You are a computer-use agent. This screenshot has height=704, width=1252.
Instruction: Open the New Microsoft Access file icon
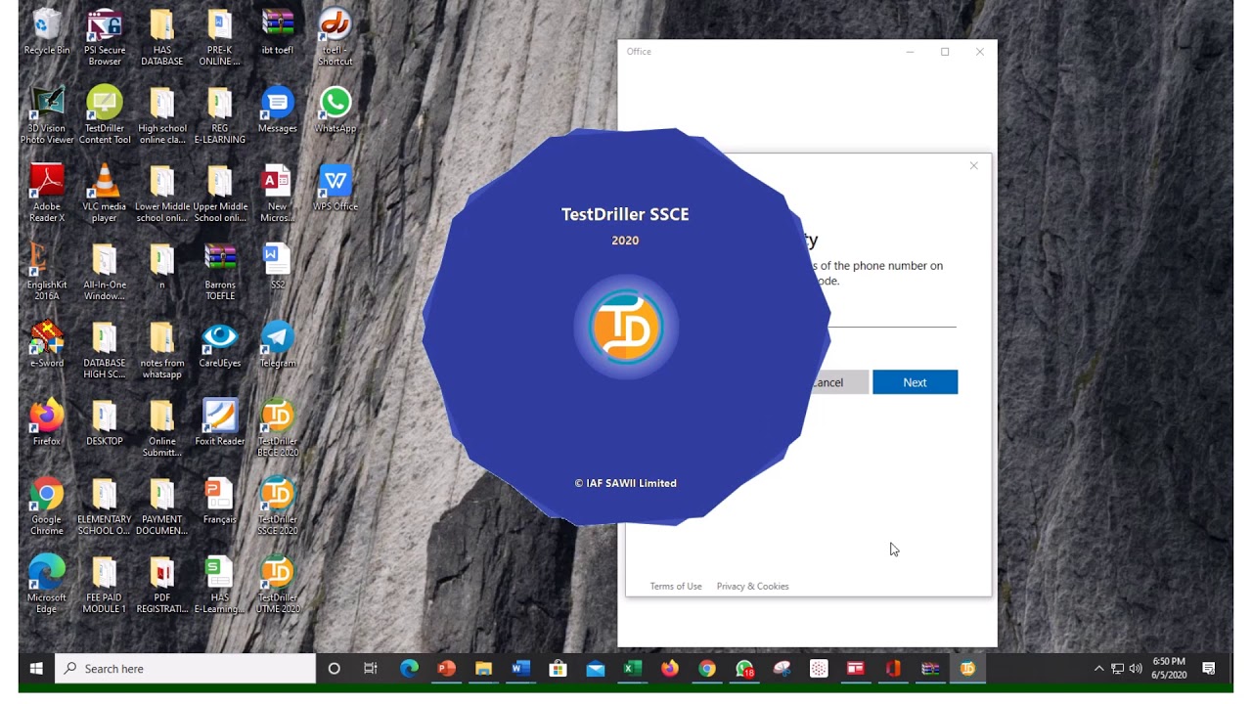coord(278,195)
